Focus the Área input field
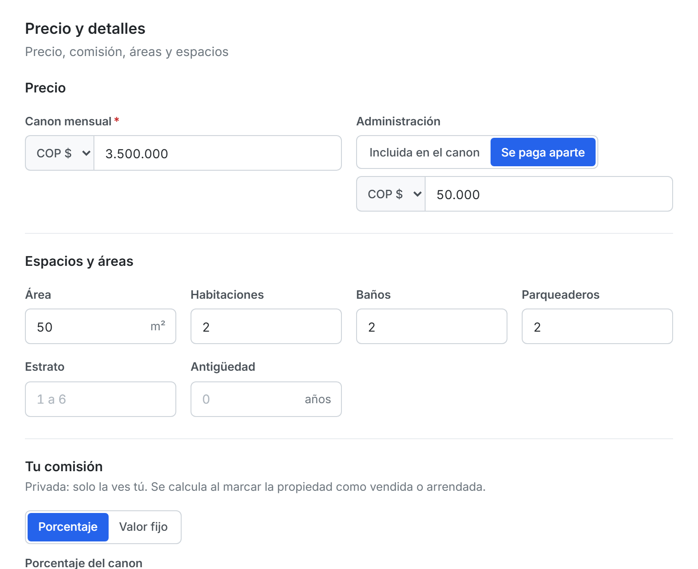 click(x=101, y=326)
